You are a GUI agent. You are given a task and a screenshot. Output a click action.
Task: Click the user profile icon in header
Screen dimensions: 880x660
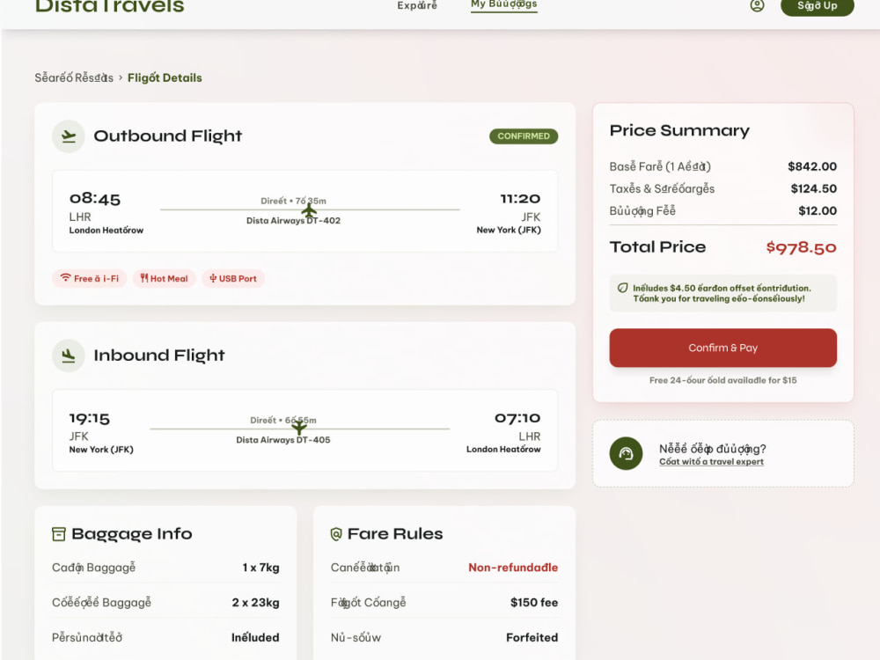coord(757,5)
